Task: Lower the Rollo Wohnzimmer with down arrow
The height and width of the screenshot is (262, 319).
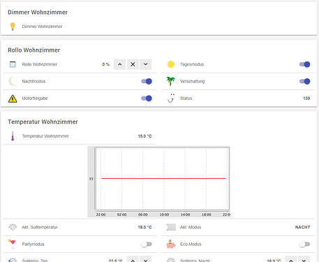Action: tap(145, 64)
